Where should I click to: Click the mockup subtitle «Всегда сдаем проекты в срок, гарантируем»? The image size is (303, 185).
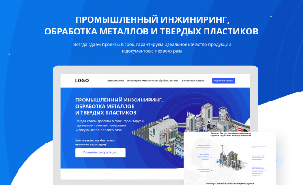[109, 121]
